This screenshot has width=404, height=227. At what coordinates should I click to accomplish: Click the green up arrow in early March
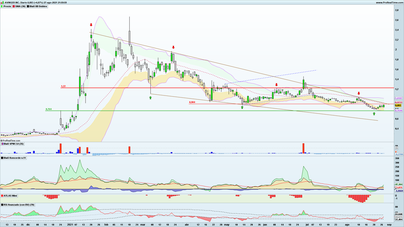150,98
